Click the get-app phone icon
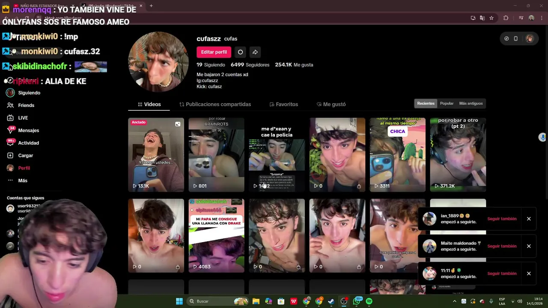548x308 pixels. (515, 38)
